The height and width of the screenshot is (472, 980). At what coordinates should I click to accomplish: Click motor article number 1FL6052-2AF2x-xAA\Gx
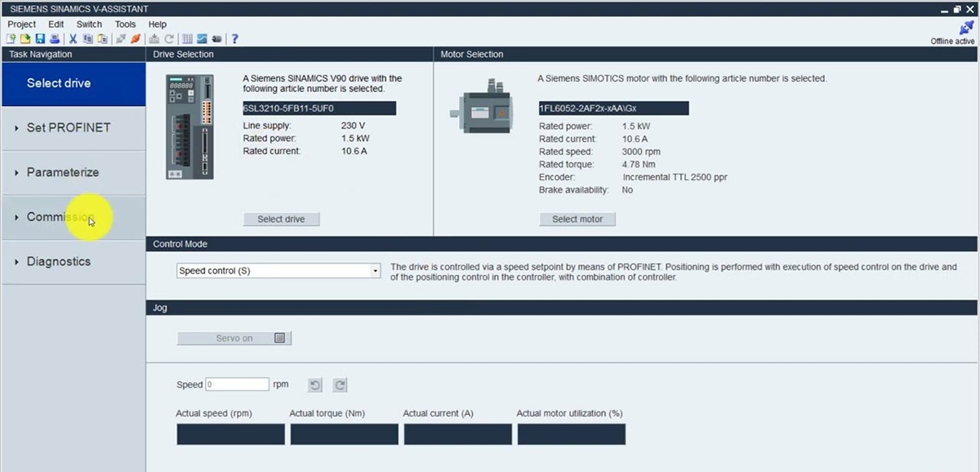[613, 108]
